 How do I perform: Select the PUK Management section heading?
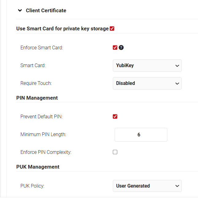(38, 167)
